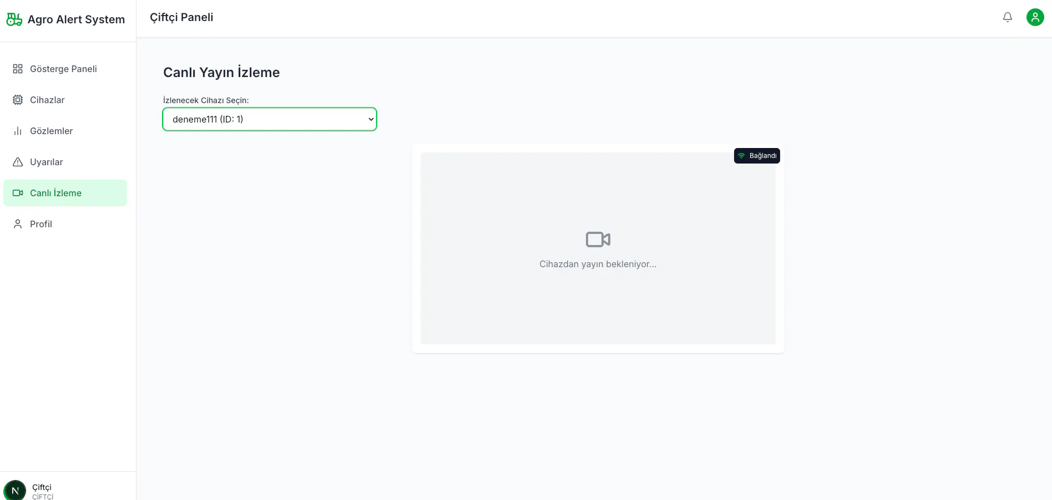The width and height of the screenshot is (1052, 500).
Task: Click the Agro Alert System tractor logo
Action: (14, 19)
